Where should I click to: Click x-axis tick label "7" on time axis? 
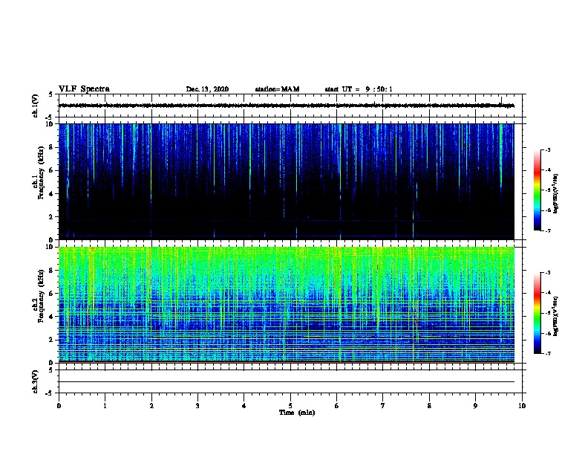(x=383, y=406)
